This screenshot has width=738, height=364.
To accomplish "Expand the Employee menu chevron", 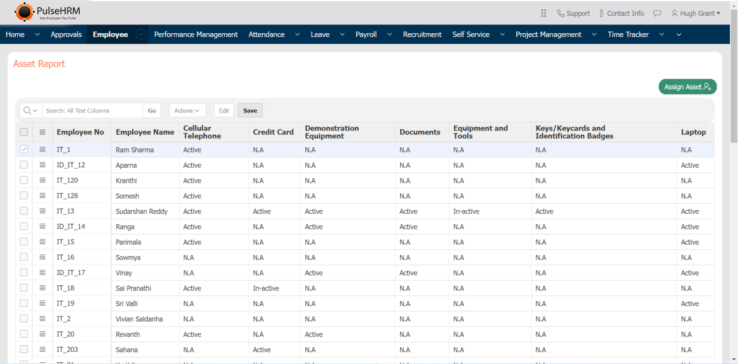I will [140, 34].
